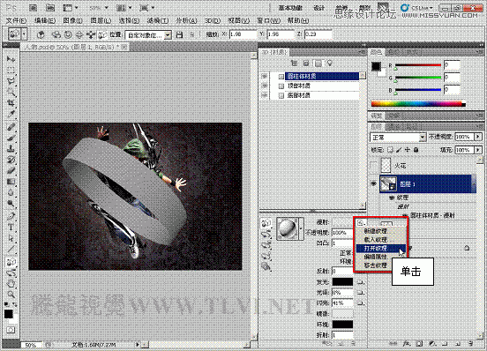
Task: Select the Eraser tool
Action: click(x=11, y=170)
